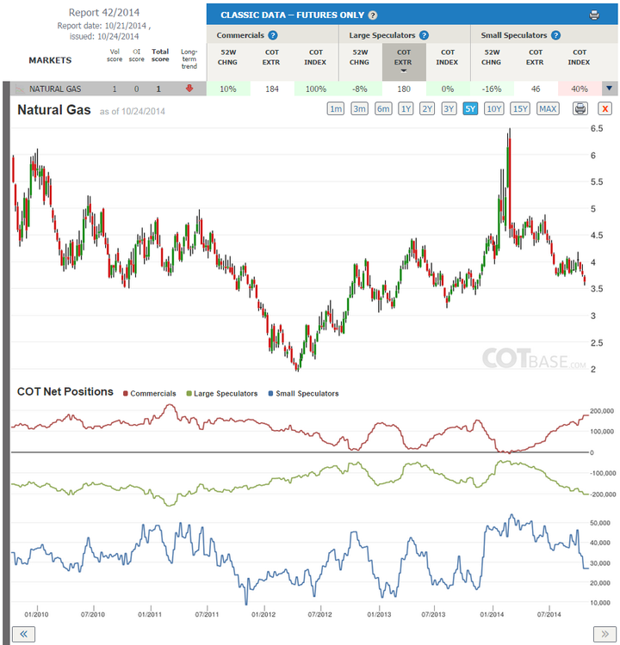Image resolution: width=620 pixels, height=645 pixels.
Task: Open Large Speculators help question mark
Action: click(x=424, y=35)
